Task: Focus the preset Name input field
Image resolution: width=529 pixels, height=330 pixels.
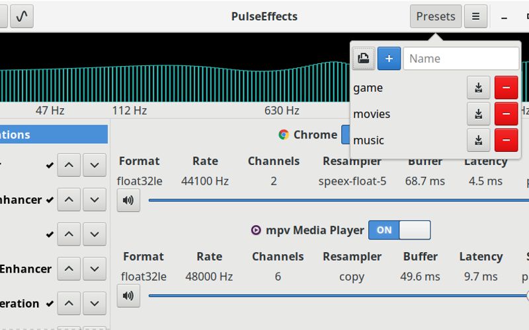Action: tap(461, 59)
